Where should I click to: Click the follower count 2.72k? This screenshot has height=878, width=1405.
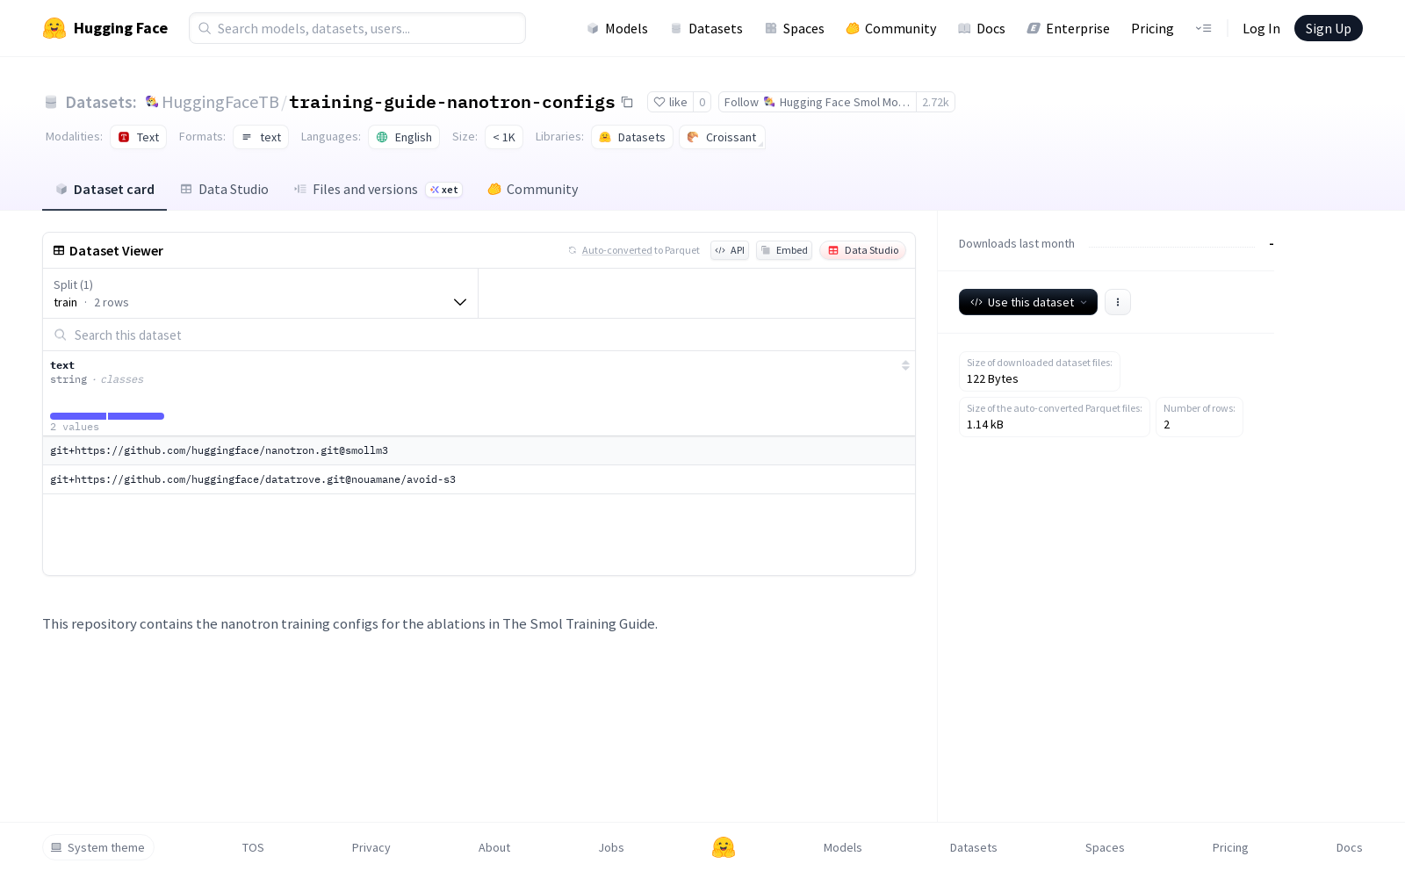pyautogui.click(x=935, y=102)
